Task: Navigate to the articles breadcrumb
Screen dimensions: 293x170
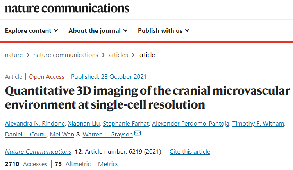Action: pyautogui.click(x=118, y=55)
